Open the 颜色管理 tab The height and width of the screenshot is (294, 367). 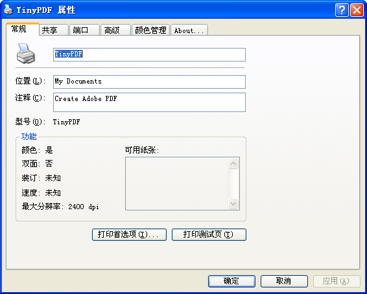150,30
